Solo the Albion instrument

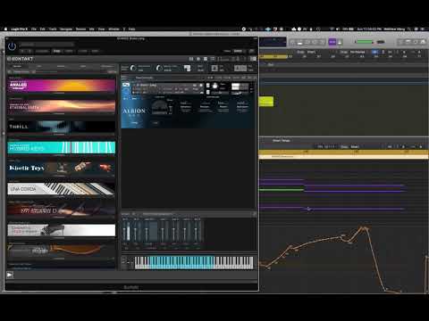(x=208, y=86)
